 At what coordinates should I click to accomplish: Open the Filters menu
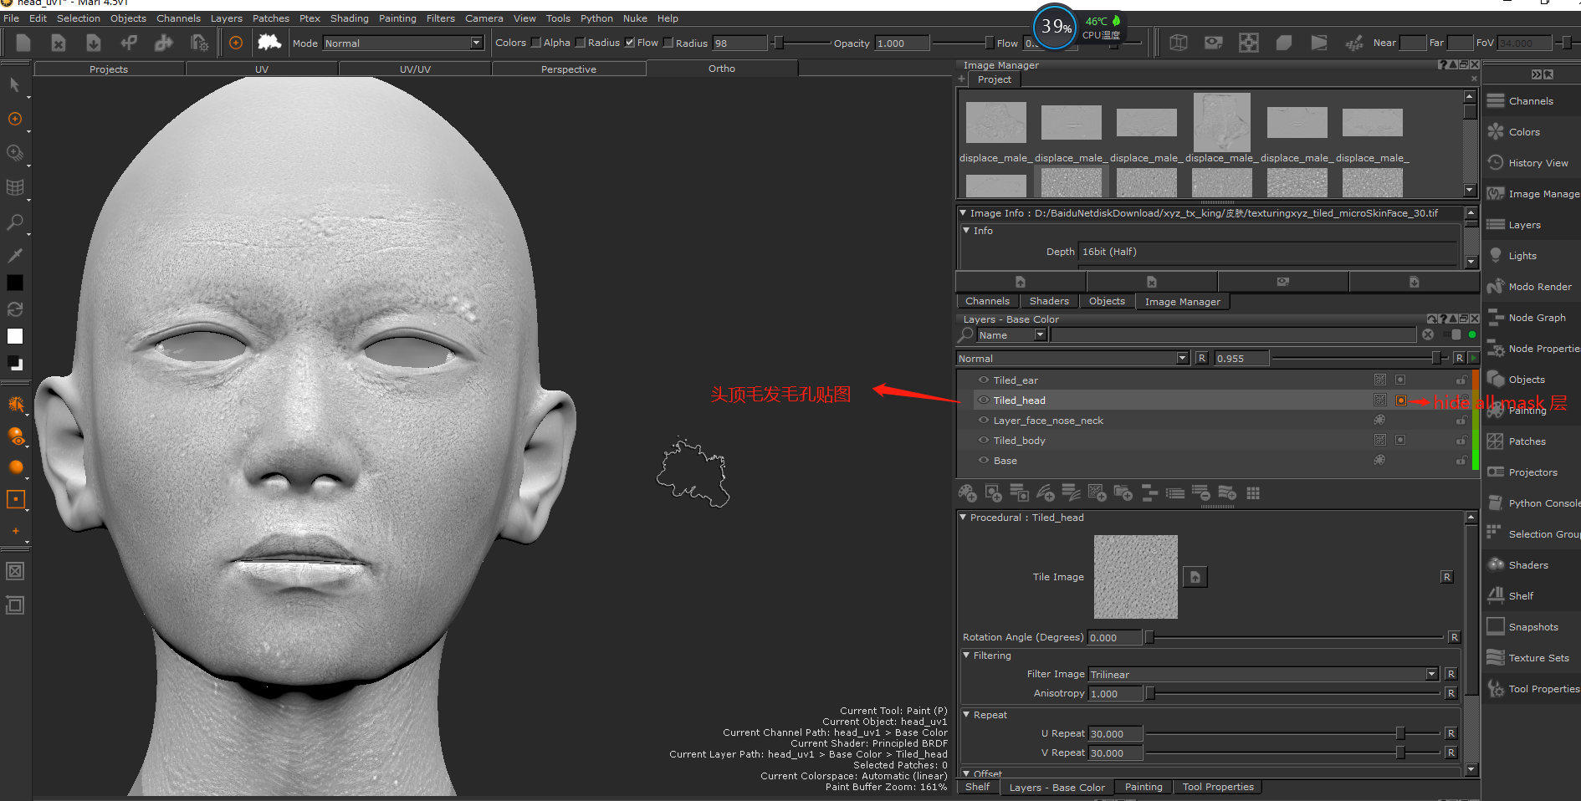(441, 18)
